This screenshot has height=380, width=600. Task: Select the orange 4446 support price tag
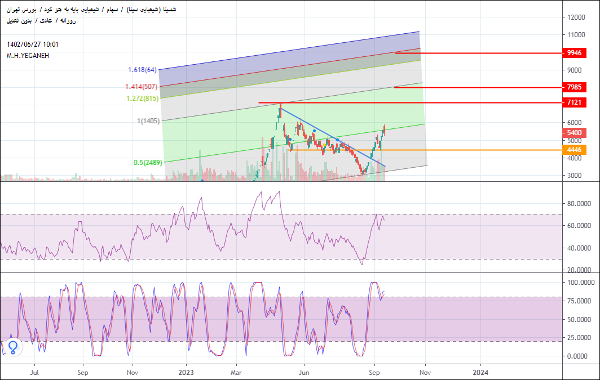point(575,150)
